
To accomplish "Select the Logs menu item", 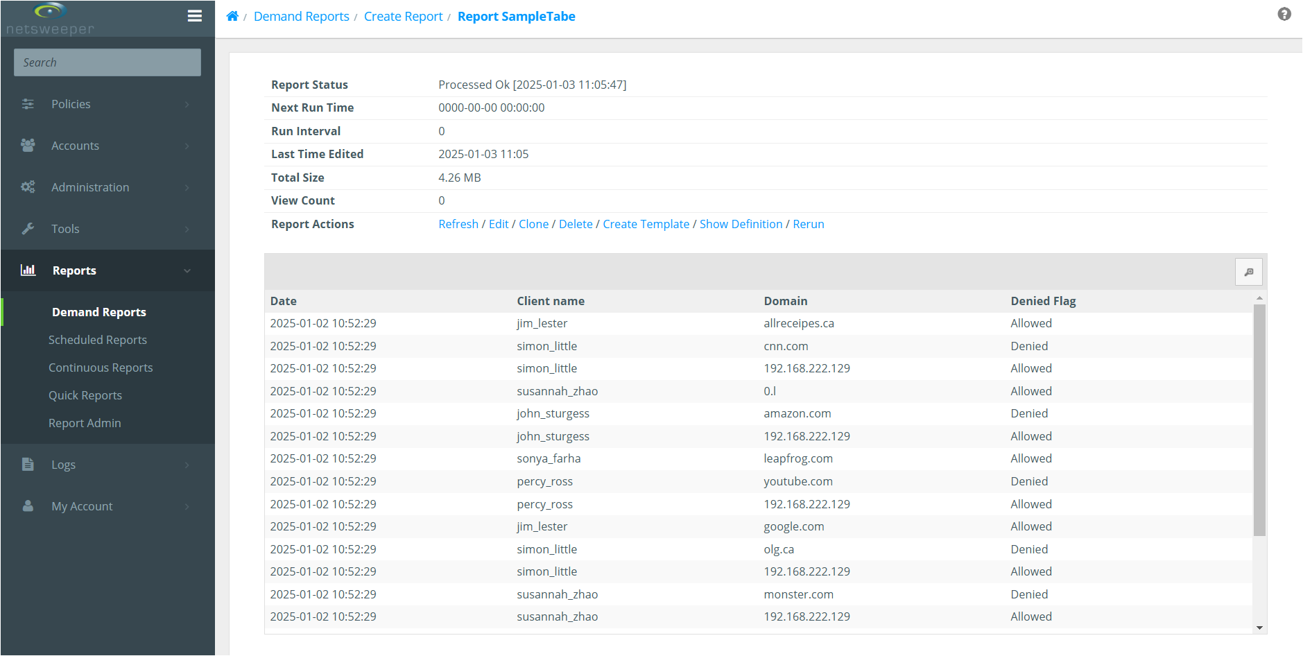I will point(107,465).
